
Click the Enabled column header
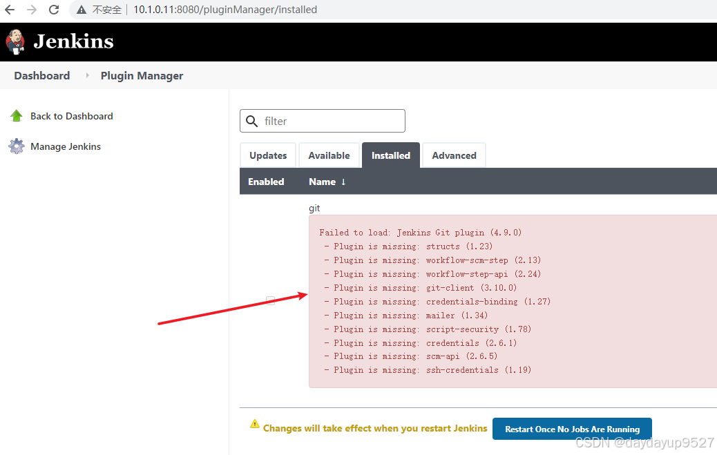pyautogui.click(x=266, y=182)
